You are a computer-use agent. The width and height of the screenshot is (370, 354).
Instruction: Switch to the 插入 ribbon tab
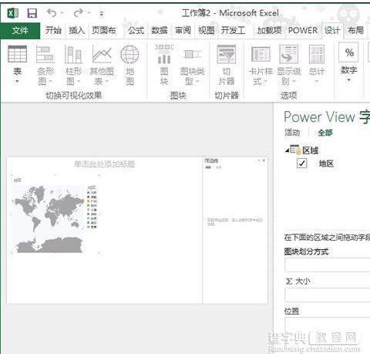point(76,31)
